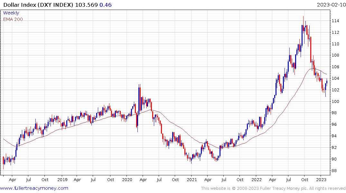Click the 108 price axis label
The height and width of the screenshot is (193, 346).
tap(335, 55)
